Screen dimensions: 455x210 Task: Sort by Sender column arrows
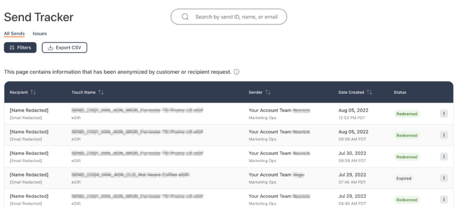(268, 92)
